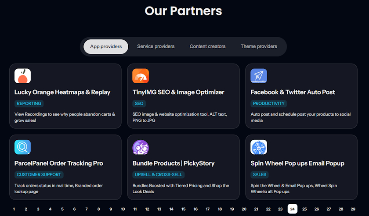Switch to Service providers tab
This screenshot has width=369, height=216.
(156, 46)
